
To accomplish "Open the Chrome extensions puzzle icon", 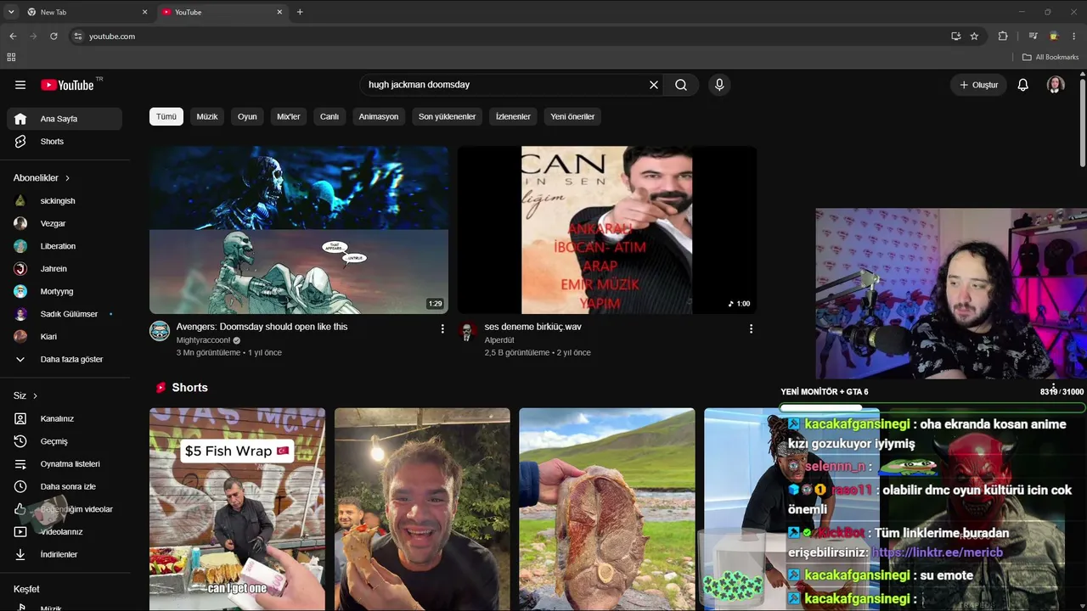I will click(1003, 36).
